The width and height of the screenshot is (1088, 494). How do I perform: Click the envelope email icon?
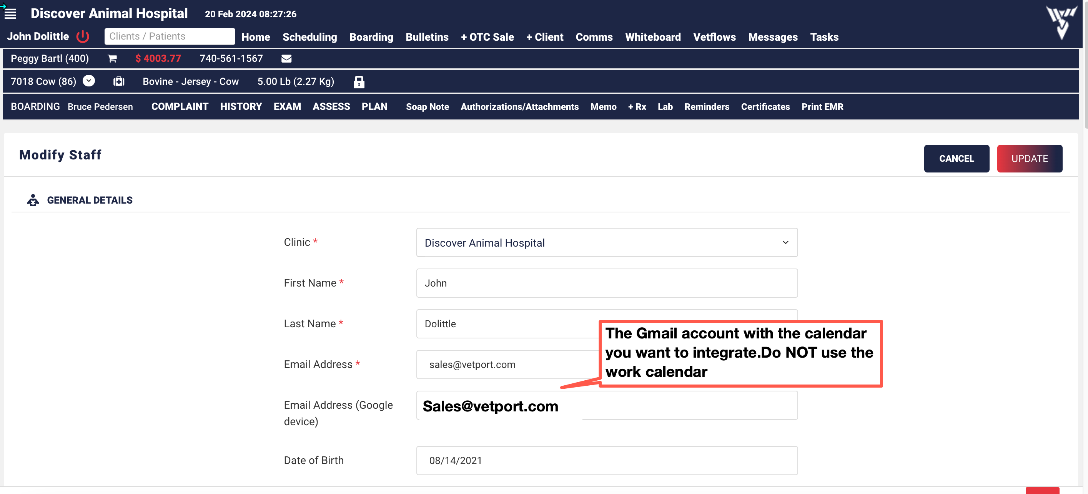(x=286, y=59)
